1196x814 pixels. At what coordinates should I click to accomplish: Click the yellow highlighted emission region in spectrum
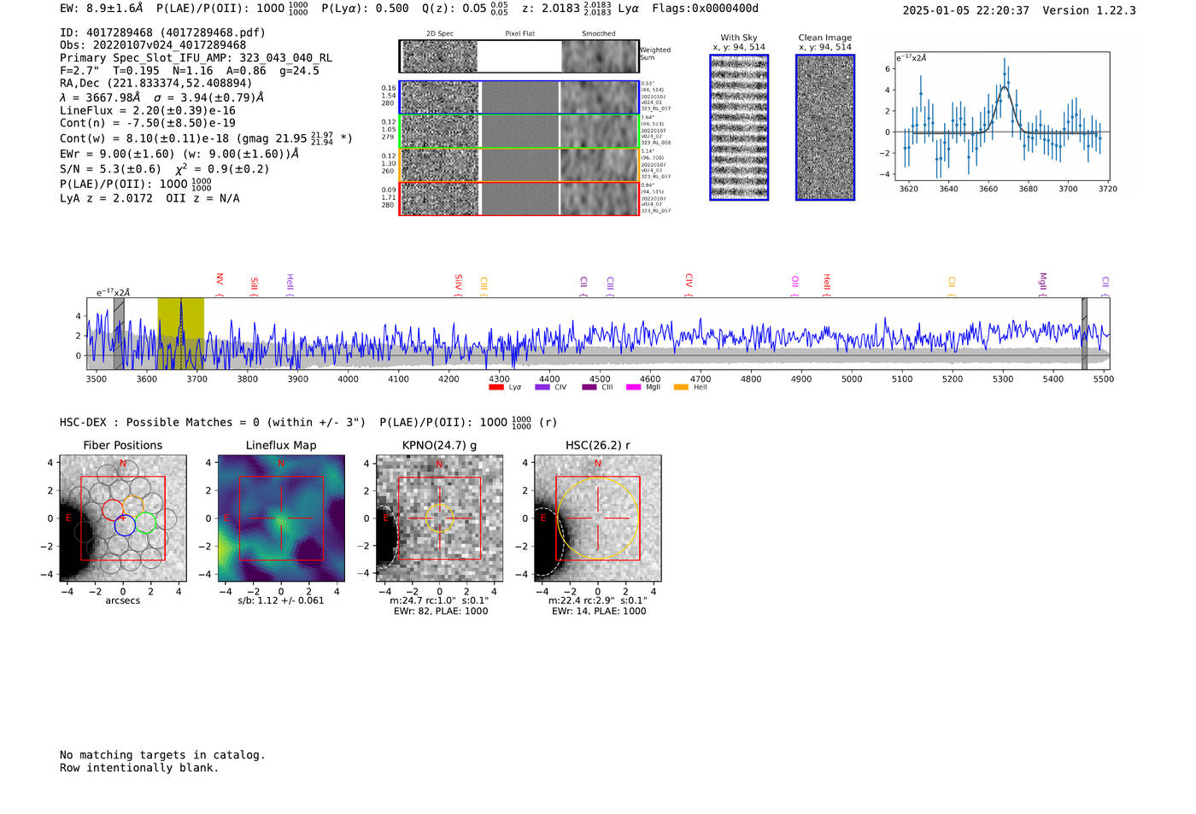point(180,333)
